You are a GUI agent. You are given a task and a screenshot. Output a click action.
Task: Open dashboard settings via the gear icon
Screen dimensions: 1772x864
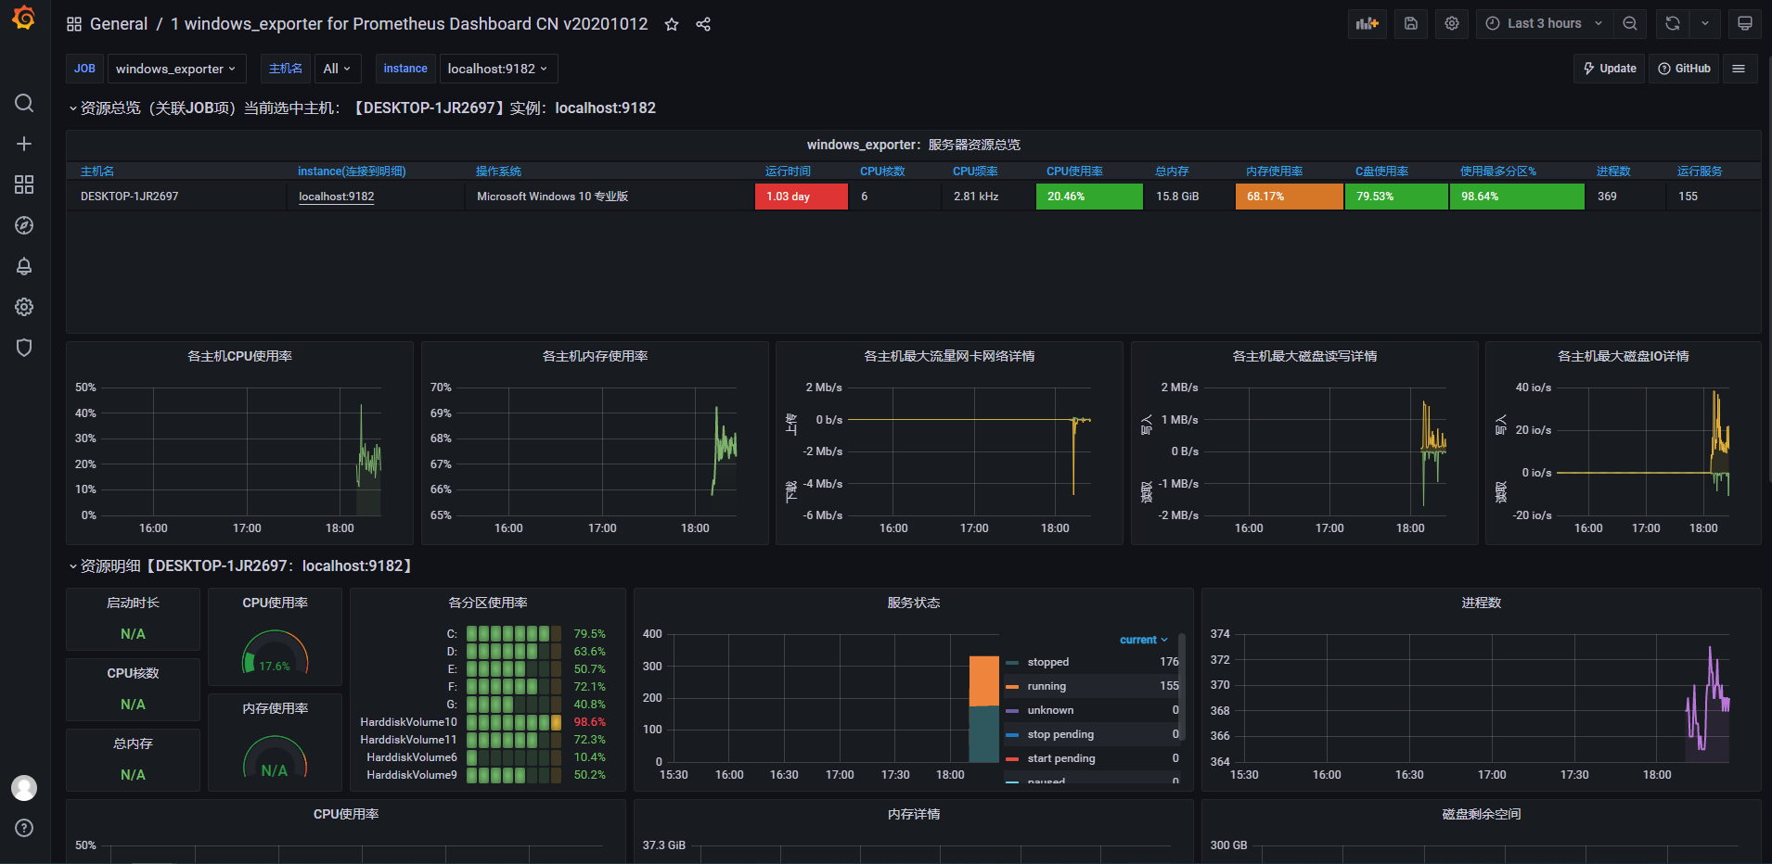(1451, 23)
